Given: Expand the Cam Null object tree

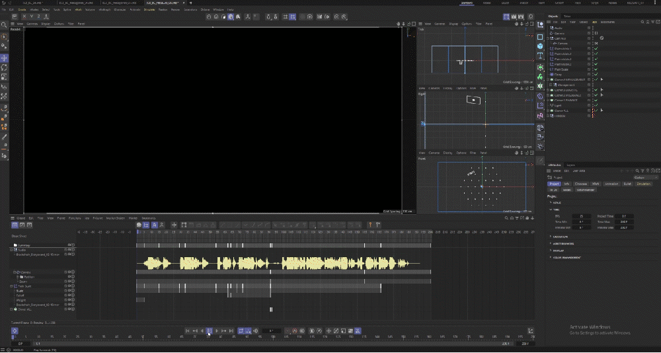Looking at the screenshot, I should coord(549,38).
